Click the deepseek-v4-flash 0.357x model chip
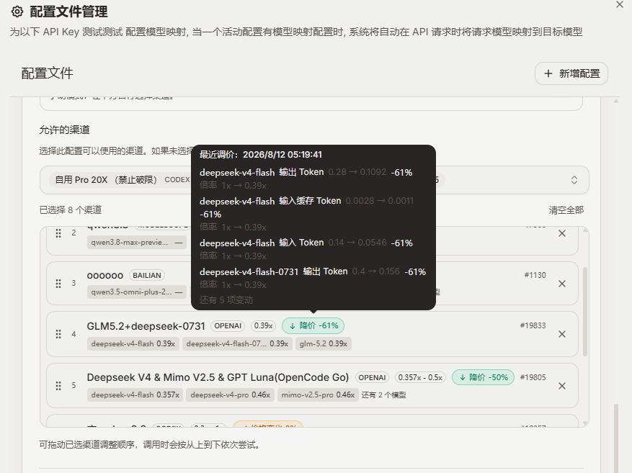 tap(135, 395)
